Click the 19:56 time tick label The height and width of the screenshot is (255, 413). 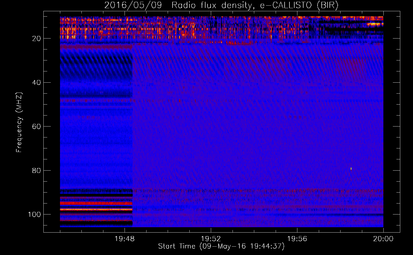tap(297, 239)
